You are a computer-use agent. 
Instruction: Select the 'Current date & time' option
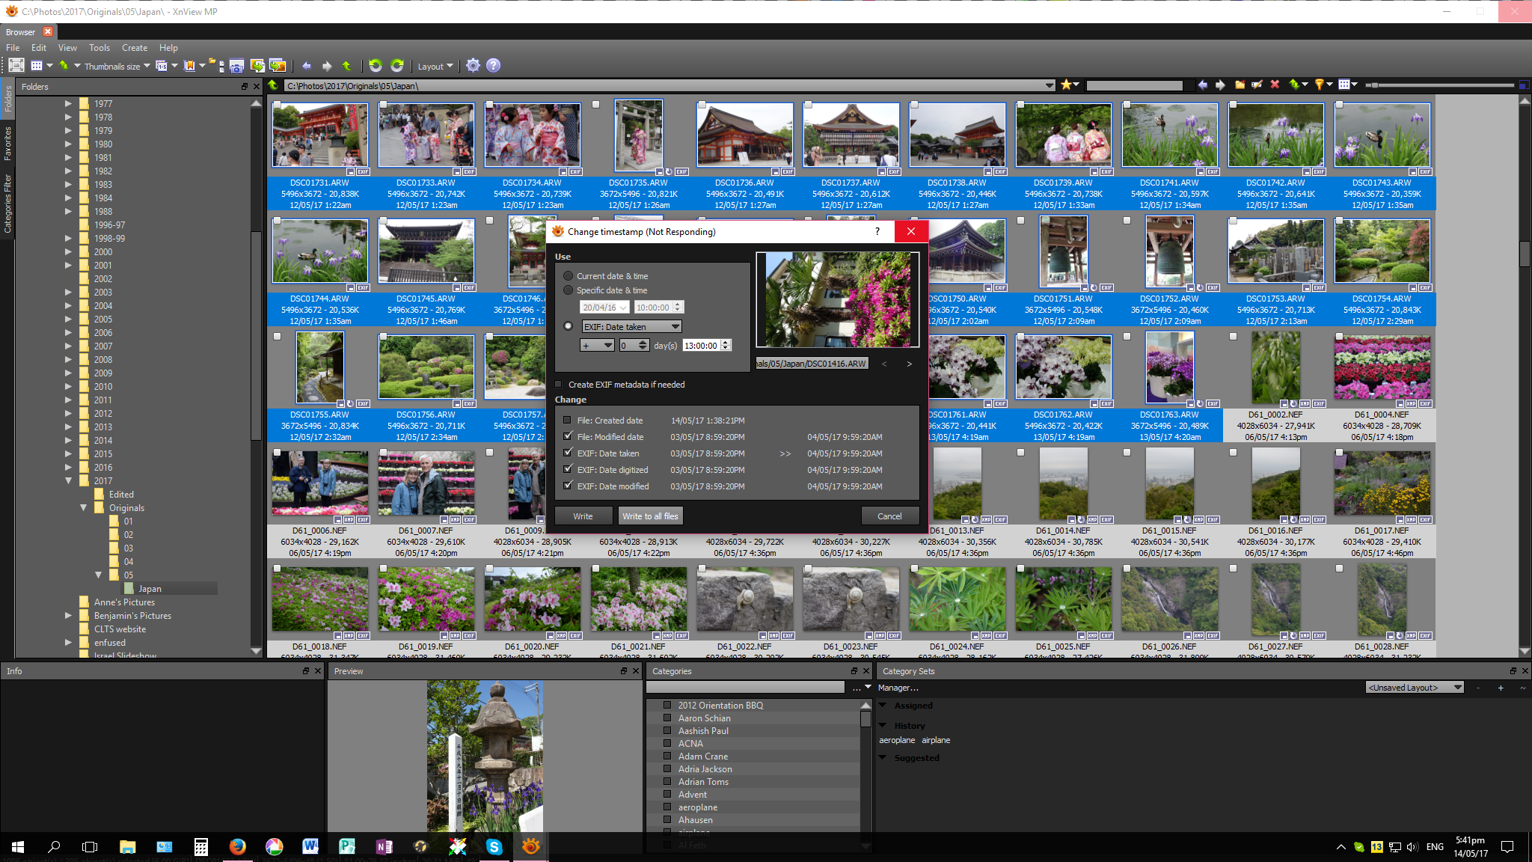click(569, 276)
